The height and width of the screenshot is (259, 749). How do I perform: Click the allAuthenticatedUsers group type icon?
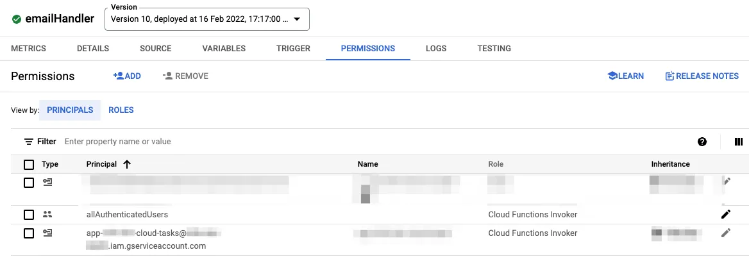tap(47, 214)
